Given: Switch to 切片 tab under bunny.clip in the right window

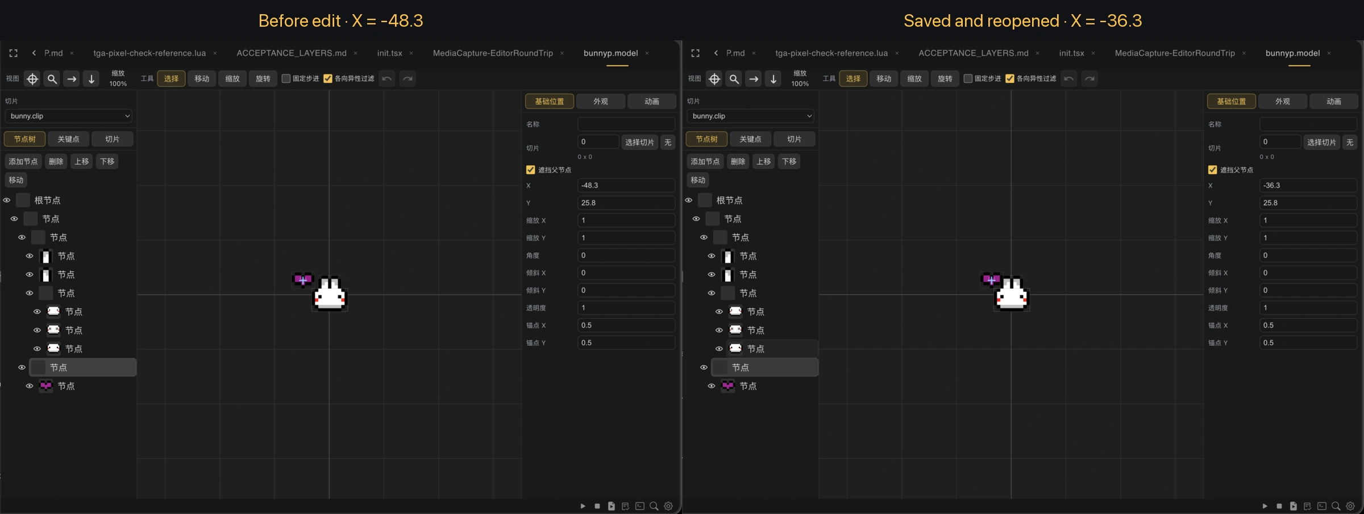Looking at the screenshot, I should click(795, 139).
